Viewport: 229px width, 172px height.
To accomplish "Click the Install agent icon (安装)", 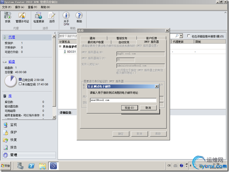I will [7, 17].
